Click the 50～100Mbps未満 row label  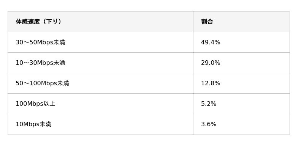[42, 83]
